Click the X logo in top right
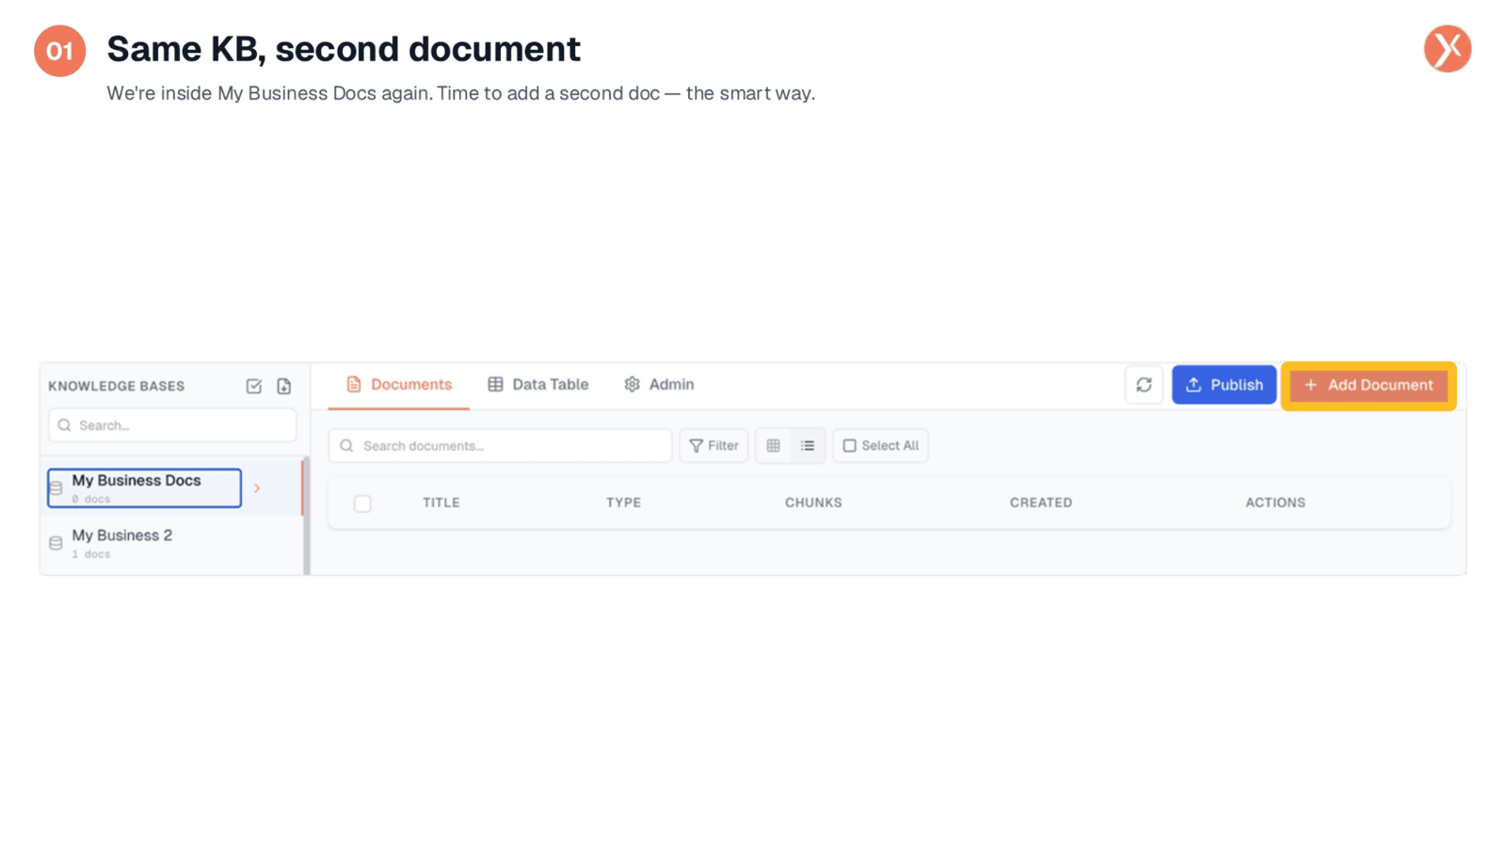Screen dimensions: 1506x847 point(1447,49)
